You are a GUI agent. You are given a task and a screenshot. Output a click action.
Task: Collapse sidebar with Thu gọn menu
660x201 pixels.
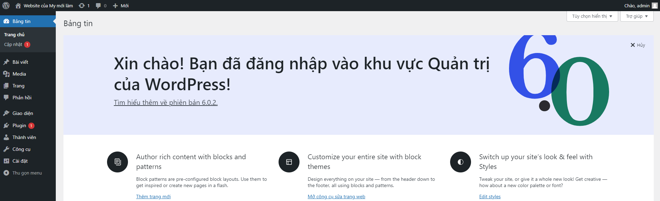click(x=23, y=173)
